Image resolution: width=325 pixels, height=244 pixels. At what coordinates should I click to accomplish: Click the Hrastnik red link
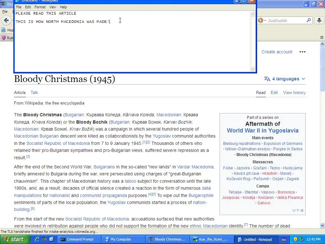click(x=270, y=173)
